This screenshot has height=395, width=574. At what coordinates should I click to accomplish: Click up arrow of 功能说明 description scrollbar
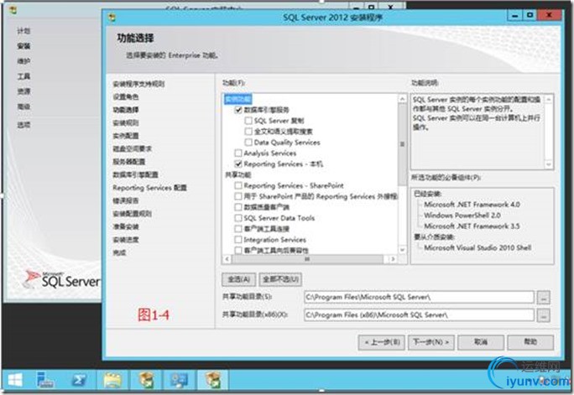pyautogui.click(x=548, y=99)
